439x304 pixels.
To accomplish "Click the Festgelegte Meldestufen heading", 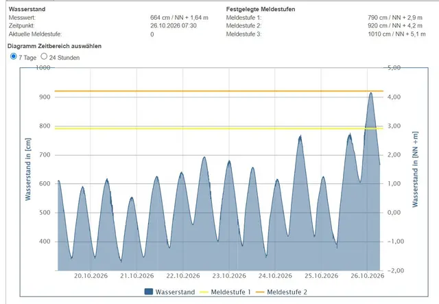I will tap(261, 9).
